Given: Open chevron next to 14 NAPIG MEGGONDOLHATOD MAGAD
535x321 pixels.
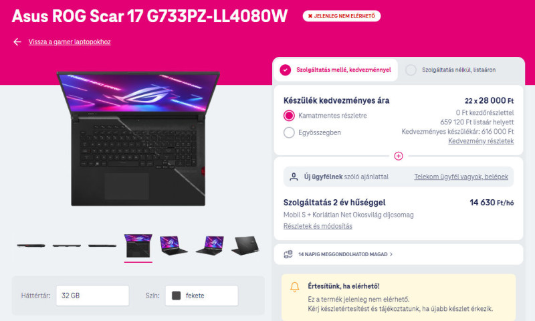Looking at the screenshot, I should coord(391,254).
